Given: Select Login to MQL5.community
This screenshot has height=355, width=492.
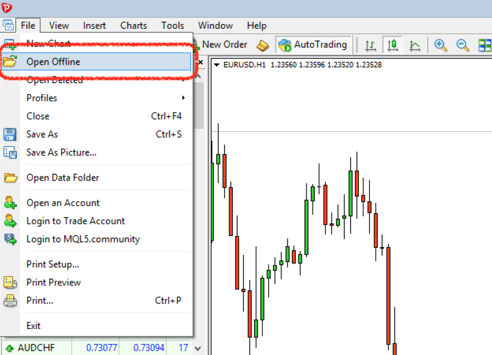Looking at the screenshot, I should coord(96,239).
